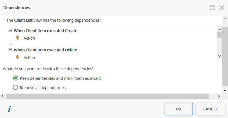Close the Dependencies dialog
228x118 pixels.
pyautogui.click(x=222, y=8)
